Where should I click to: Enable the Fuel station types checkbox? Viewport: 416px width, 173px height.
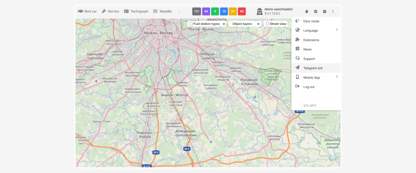191,24
